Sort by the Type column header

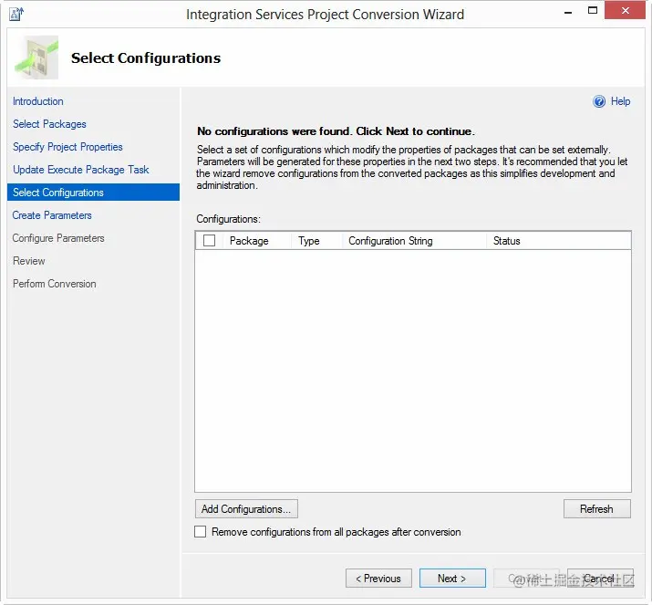tap(316, 241)
